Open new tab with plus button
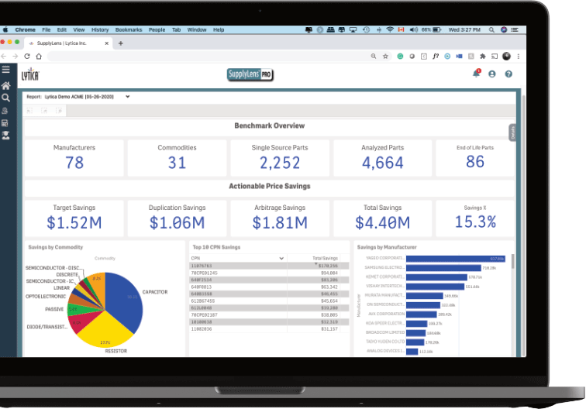586x409 pixels. [121, 43]
